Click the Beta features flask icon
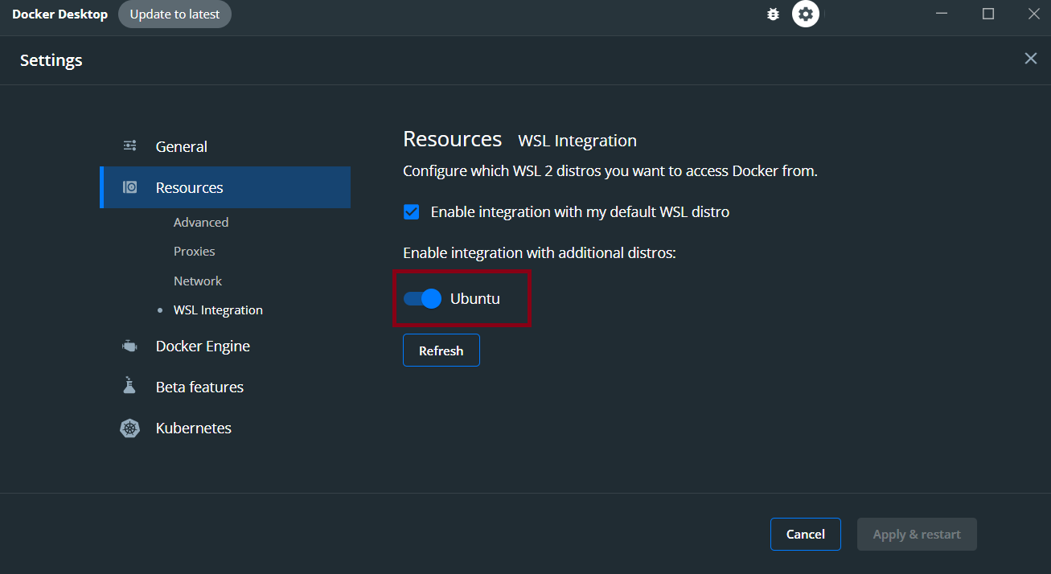The width and height of the screenshot is (1051, 574). tap(129, 386)
